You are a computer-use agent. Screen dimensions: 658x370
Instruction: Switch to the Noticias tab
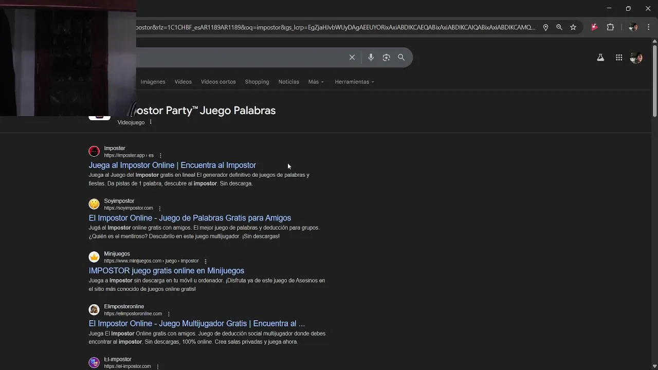click(x=289, y=82)
